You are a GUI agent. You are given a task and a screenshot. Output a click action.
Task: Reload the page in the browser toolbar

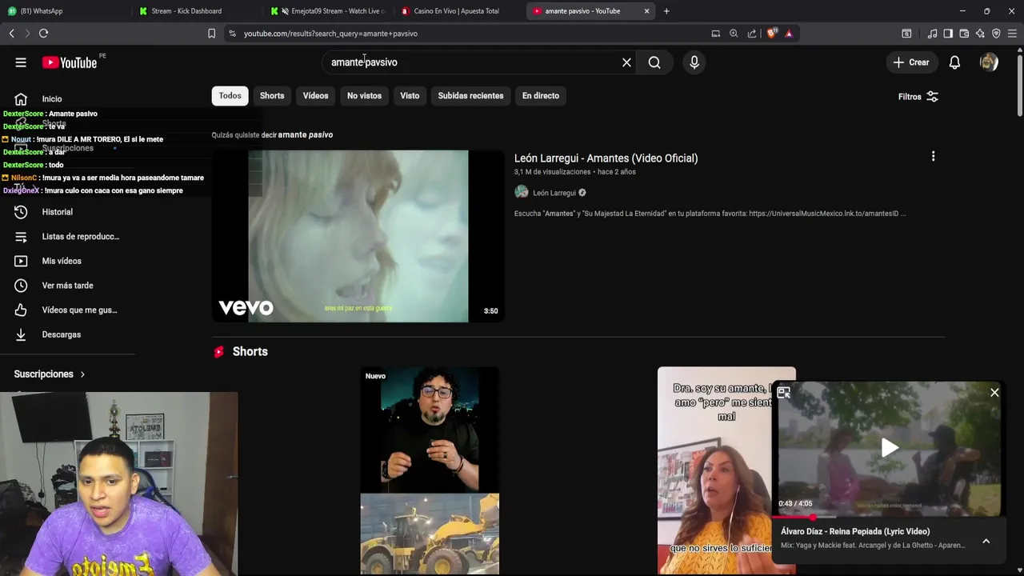[x=43, y=34]
